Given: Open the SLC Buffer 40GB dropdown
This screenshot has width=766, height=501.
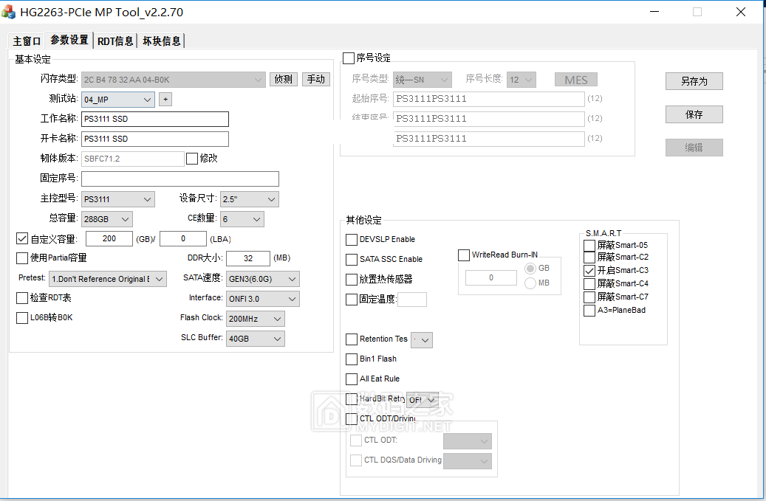Looking at the screenshot, I should 255,339.
